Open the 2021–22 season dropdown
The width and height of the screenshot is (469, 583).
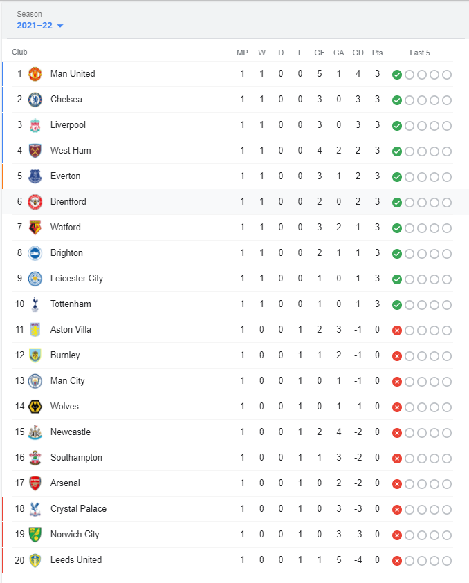coord(40,26)
